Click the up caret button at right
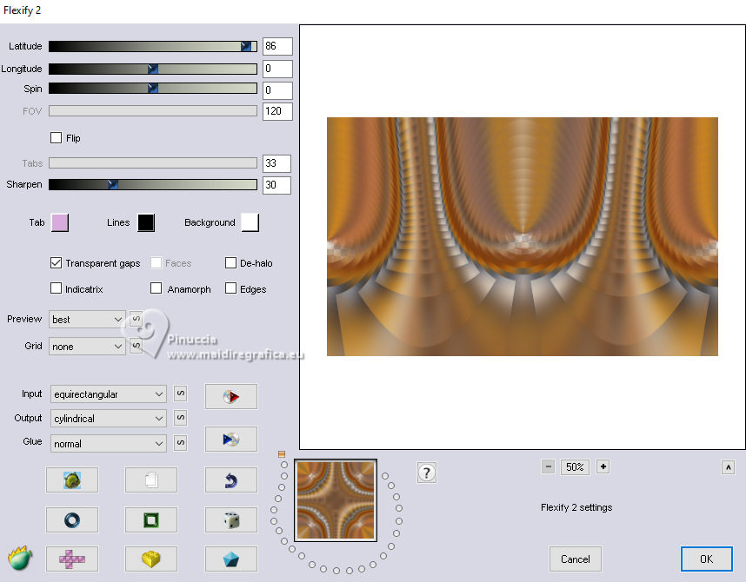The width and height of the screenshot is (746, 582). tap(728, 467)
